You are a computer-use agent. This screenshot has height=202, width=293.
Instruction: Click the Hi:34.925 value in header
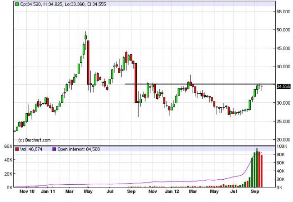coord(53,4)
